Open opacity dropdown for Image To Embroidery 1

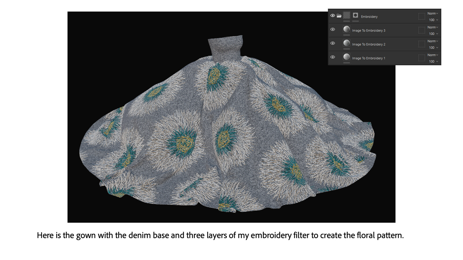pos(433,62)
